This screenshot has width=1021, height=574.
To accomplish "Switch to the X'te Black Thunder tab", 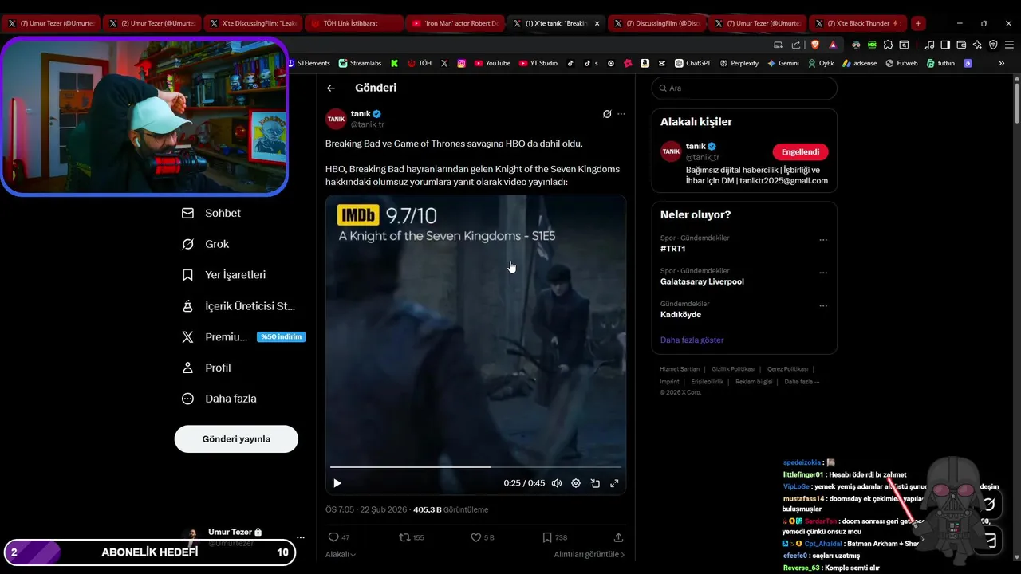I will tap(857, 23).
